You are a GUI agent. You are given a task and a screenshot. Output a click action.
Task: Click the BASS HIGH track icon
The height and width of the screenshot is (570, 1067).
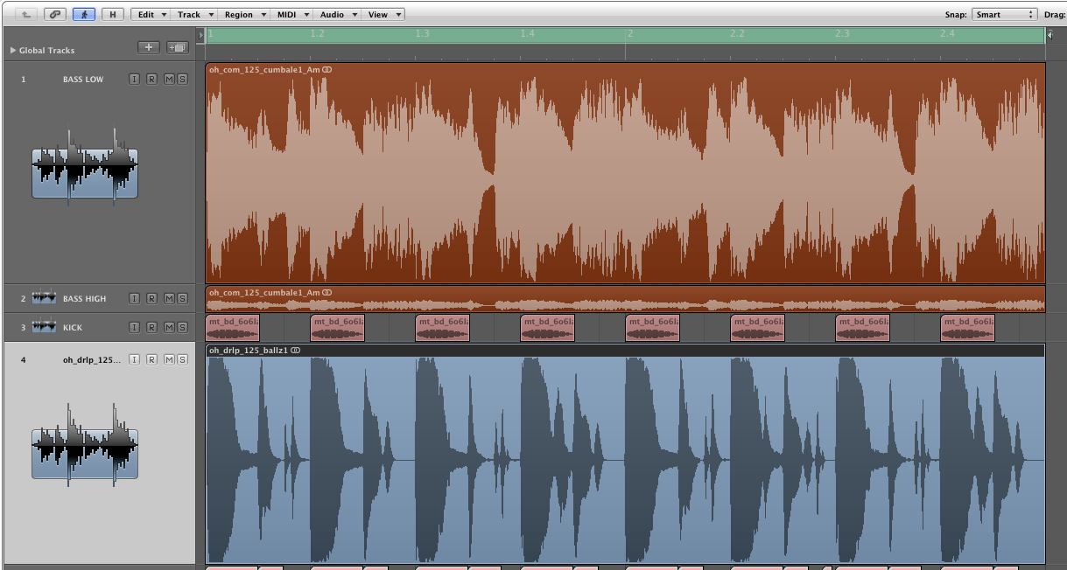point(44,298)
